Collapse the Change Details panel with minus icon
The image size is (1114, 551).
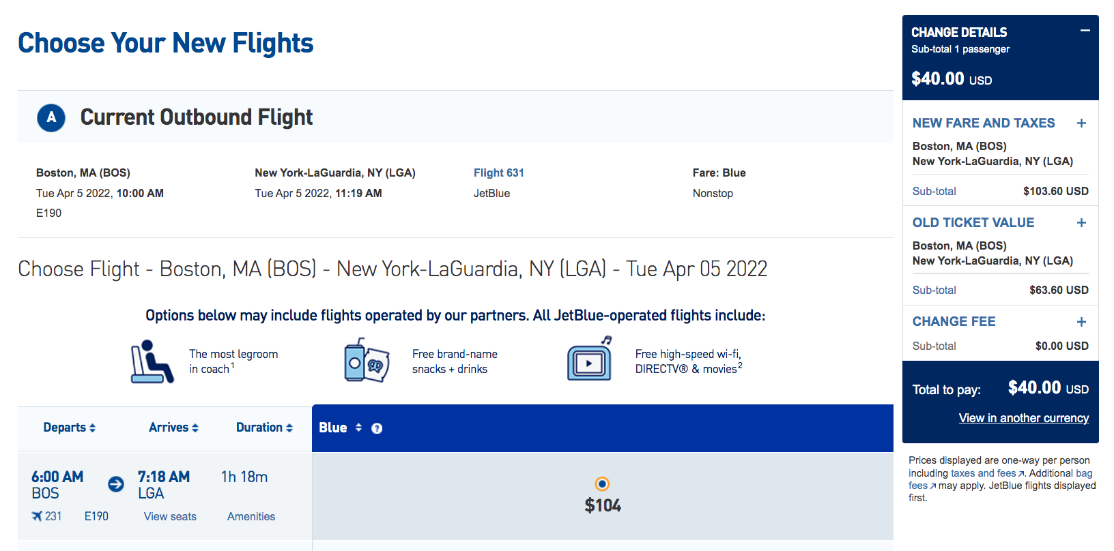pos(1085,31)
